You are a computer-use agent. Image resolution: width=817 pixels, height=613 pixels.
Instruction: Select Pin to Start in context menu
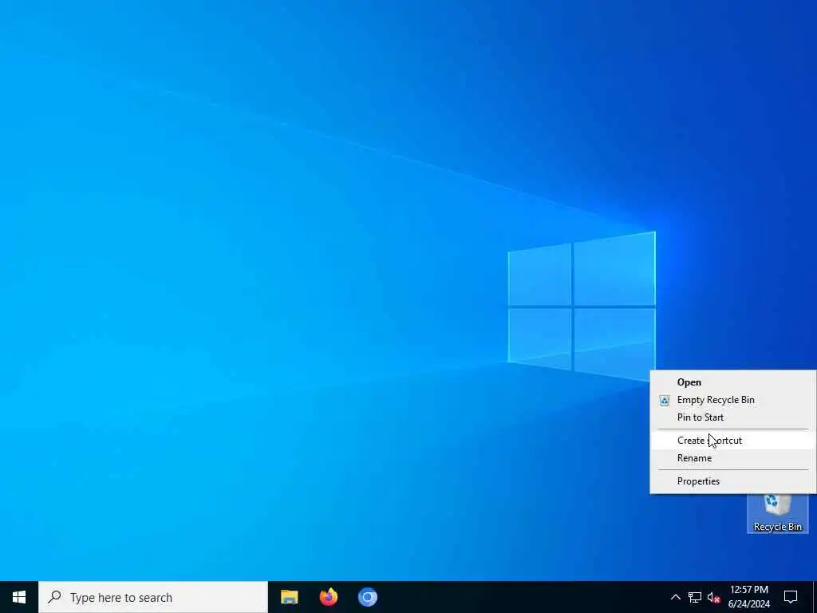(733, 417)
